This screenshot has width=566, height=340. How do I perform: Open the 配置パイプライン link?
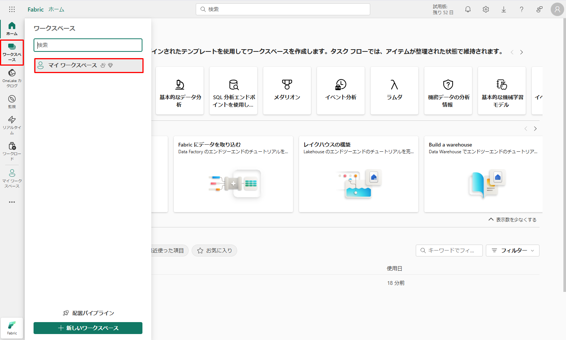point(88,313)
